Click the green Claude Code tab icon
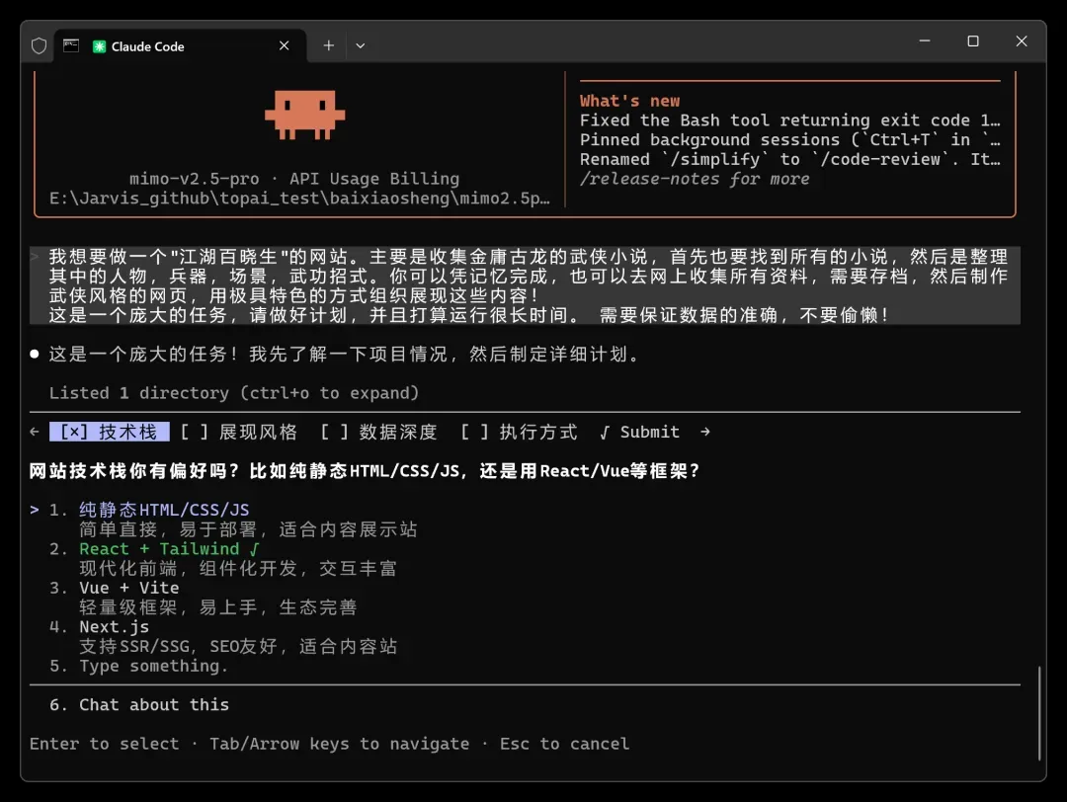The image size is (1067, 802). click(100, 46)
